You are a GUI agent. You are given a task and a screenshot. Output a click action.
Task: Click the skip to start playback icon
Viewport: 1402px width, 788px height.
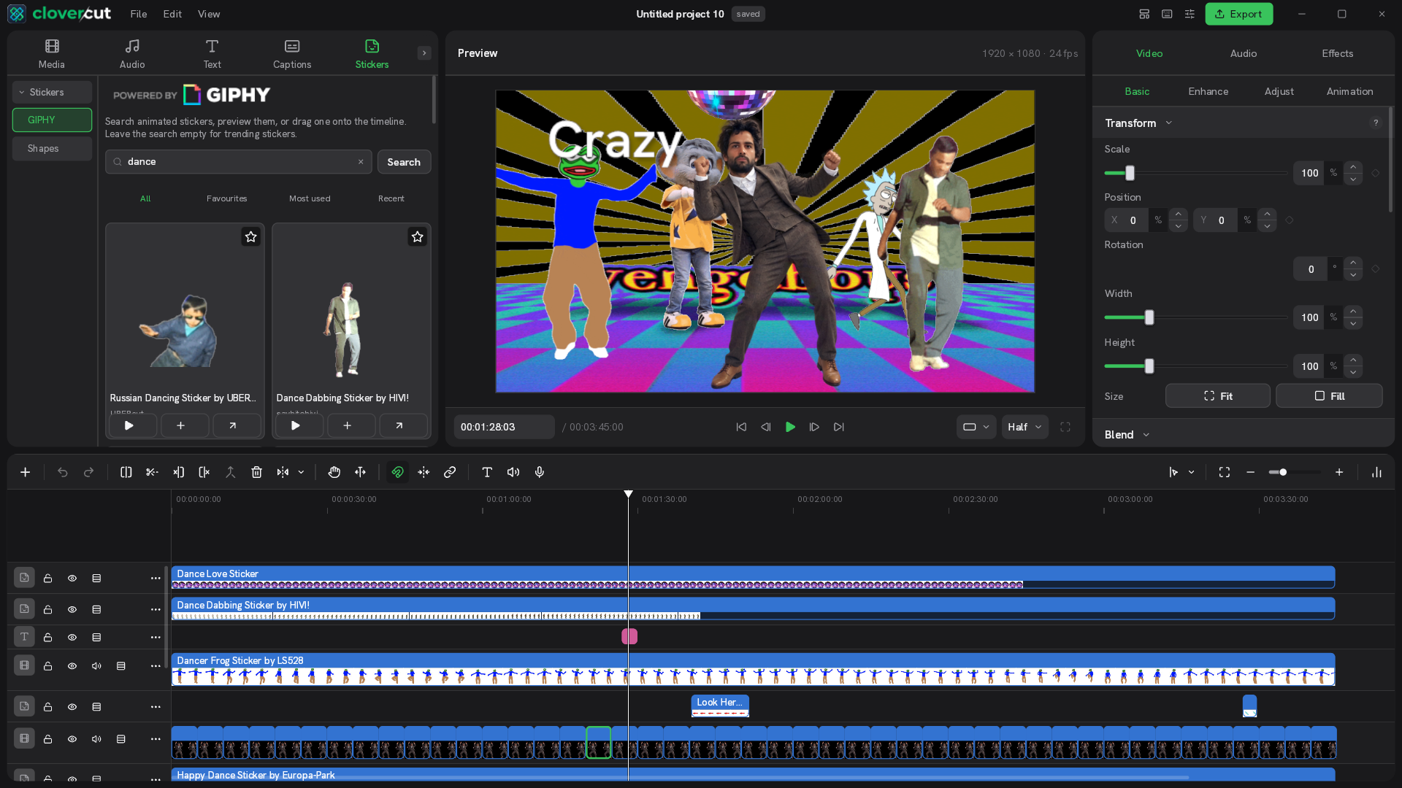(741, 427)
